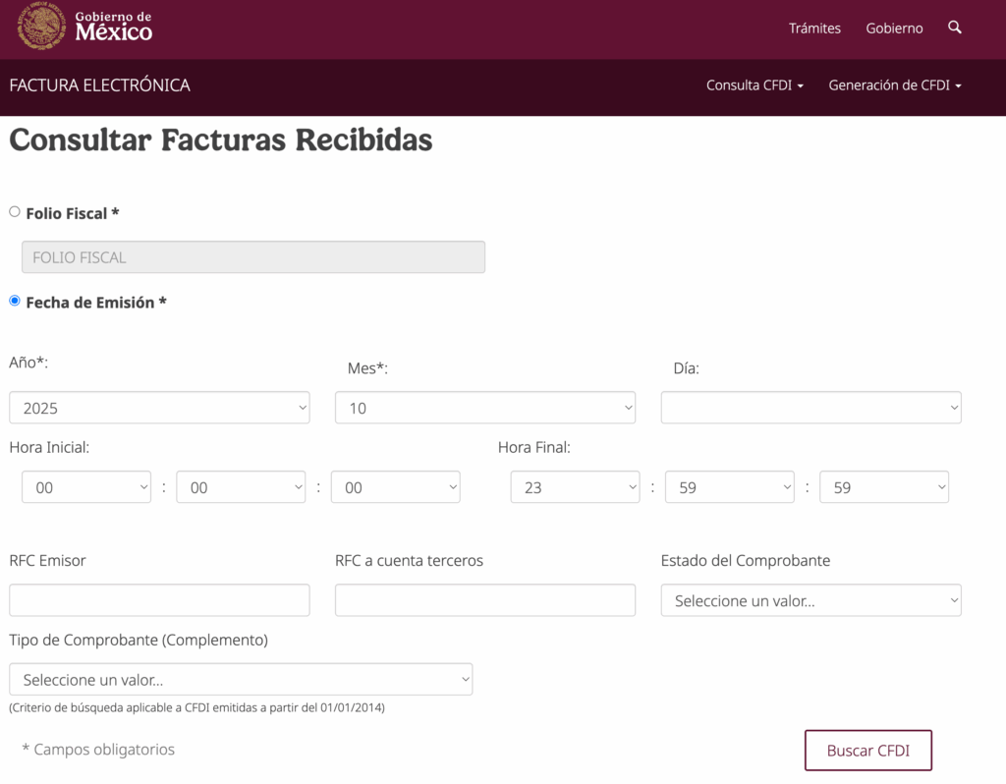Select the Fecha de Emisión radio option

click(x=15, y=301)
